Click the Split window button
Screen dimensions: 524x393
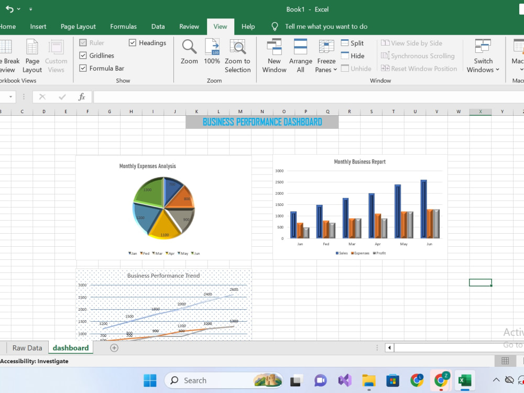click(x=352, y=43)
